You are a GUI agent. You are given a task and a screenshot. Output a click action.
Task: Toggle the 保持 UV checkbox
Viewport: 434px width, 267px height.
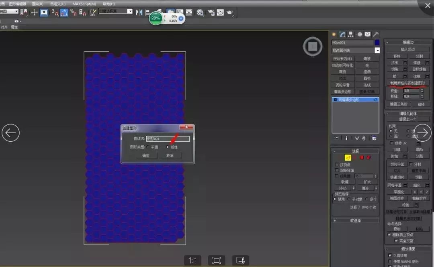click(391, 143)
